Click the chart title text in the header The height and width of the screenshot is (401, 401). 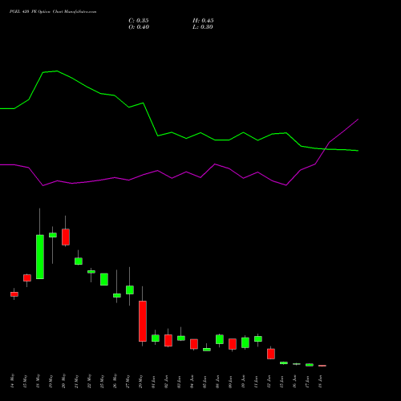click(x=53, y=12)
